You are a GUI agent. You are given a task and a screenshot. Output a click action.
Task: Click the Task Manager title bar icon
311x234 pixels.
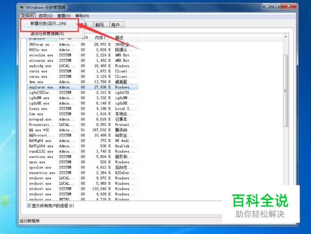22,7
